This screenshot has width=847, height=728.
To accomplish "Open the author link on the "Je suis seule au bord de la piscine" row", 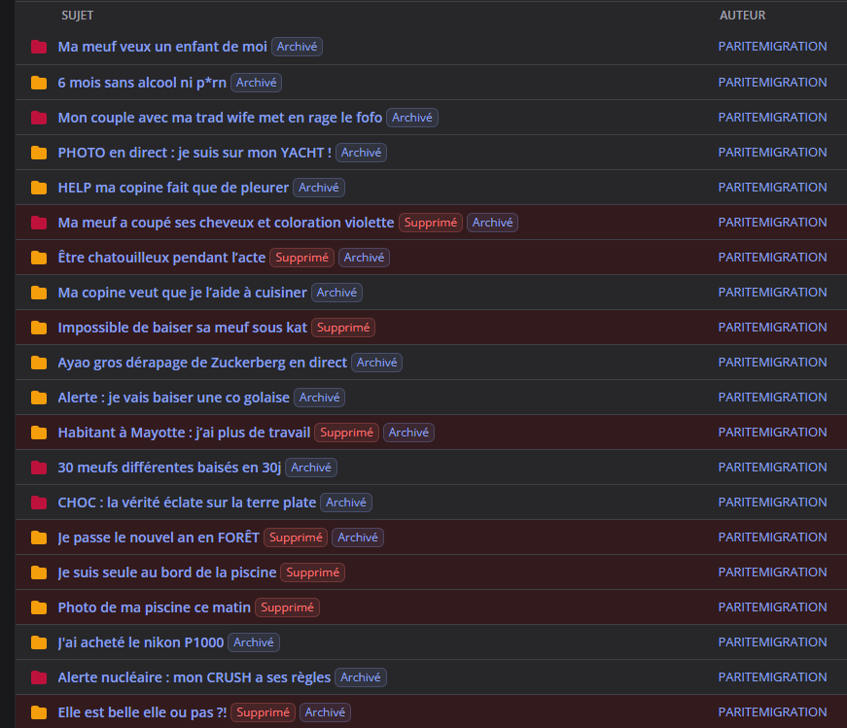I will (x=772, y=572).
